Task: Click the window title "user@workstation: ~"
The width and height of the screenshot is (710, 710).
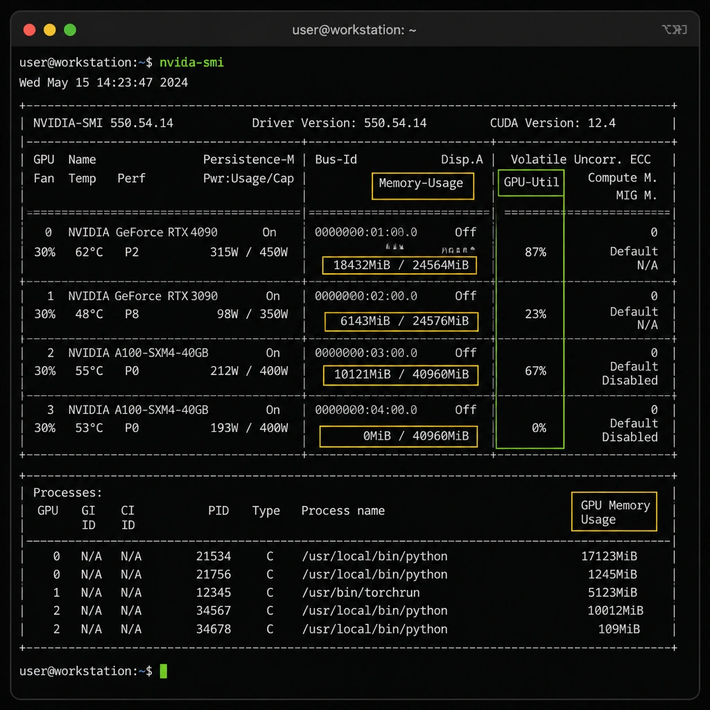Action: pos(354,30)
